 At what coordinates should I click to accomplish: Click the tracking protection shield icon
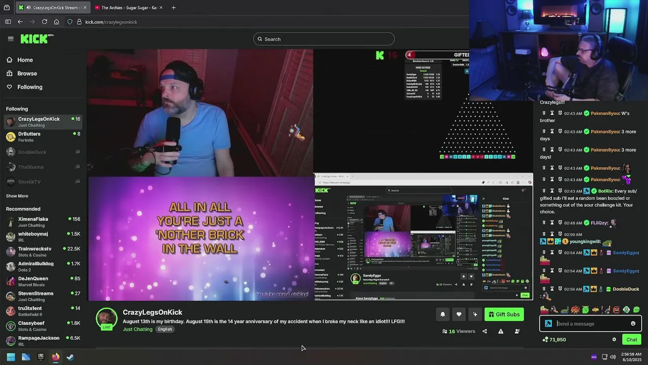pyautogui.click(x=70, y=22)
